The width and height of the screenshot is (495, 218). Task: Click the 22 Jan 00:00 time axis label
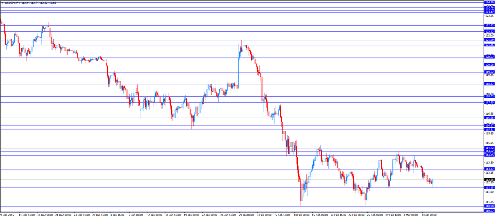209,215
